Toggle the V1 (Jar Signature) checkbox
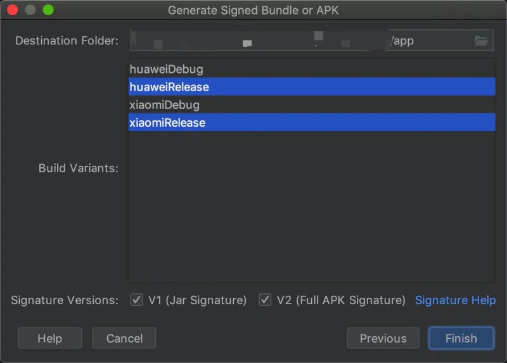The image size is (507, 363). coord(136,300)
